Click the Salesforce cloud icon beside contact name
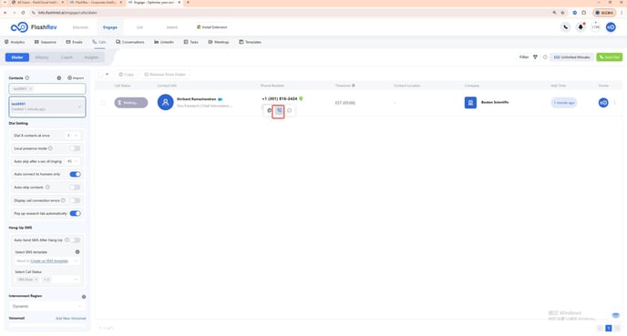 (221, 99)
